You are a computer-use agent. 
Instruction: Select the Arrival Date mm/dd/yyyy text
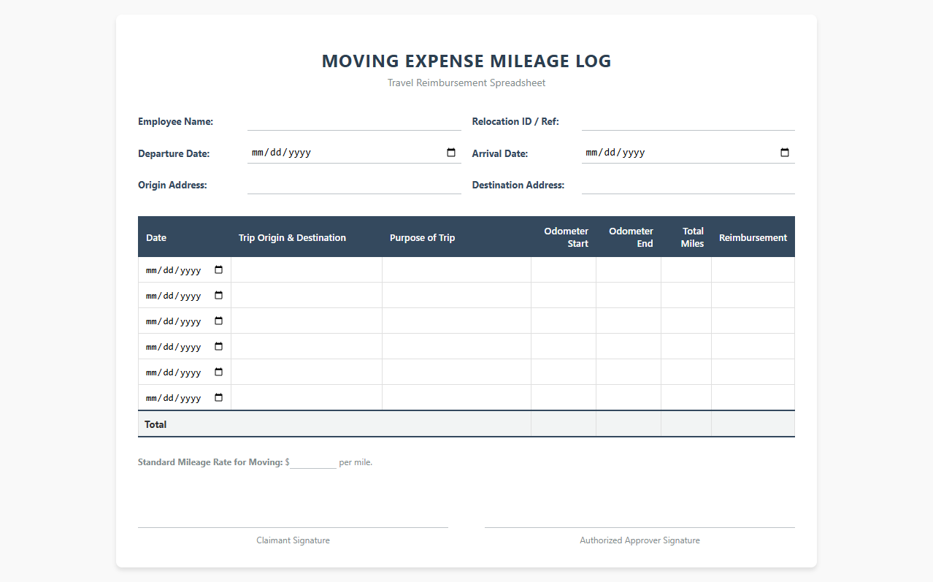coord(615,153)
